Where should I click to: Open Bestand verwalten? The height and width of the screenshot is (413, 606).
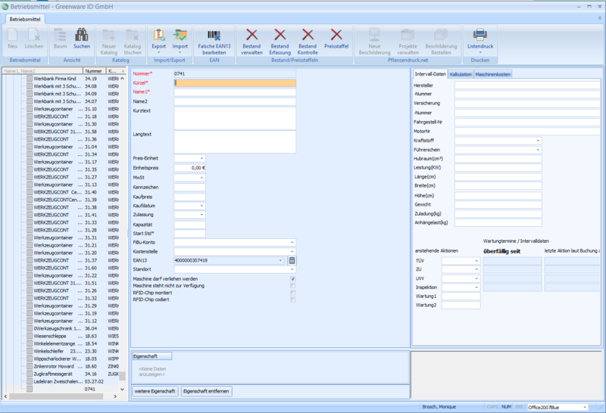(x=251, y=41)
